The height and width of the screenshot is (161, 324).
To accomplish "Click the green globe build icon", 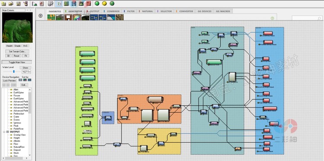I will pos(112,3).
